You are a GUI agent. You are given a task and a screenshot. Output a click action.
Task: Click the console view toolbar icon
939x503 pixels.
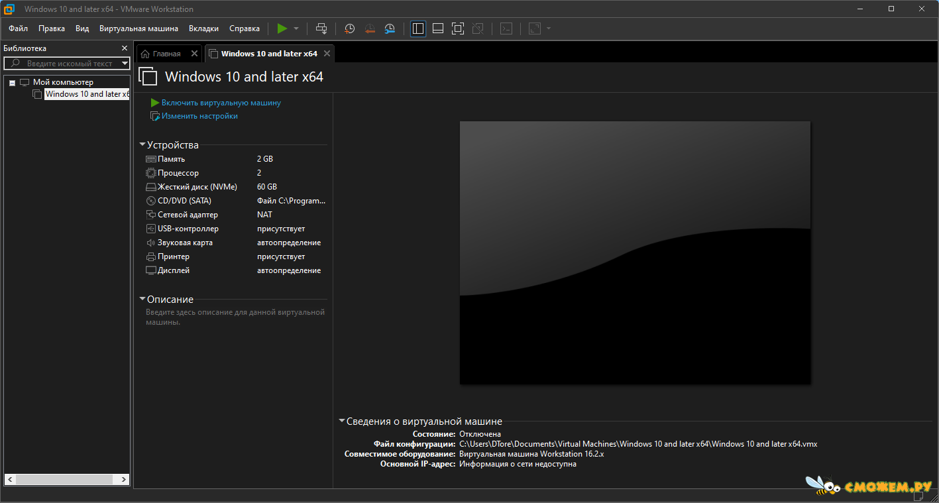[506, 28]
